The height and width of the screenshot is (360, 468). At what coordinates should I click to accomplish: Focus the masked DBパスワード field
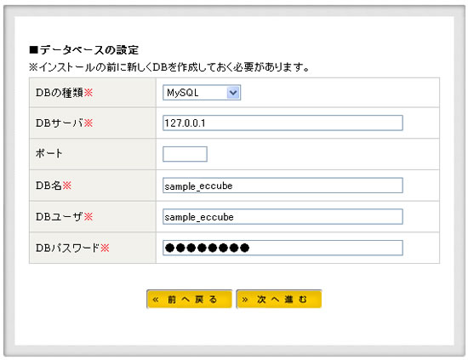click(283, 248)
